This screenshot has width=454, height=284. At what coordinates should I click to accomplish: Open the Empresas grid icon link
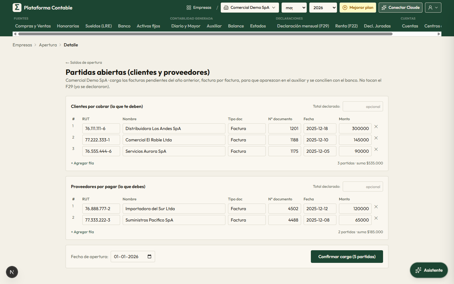199,8
